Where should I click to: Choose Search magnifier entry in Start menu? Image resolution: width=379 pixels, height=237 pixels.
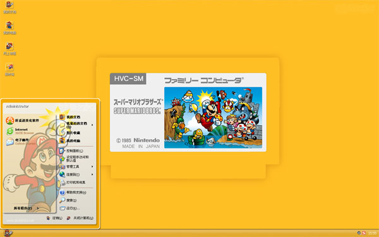click(x=68, y=200)
